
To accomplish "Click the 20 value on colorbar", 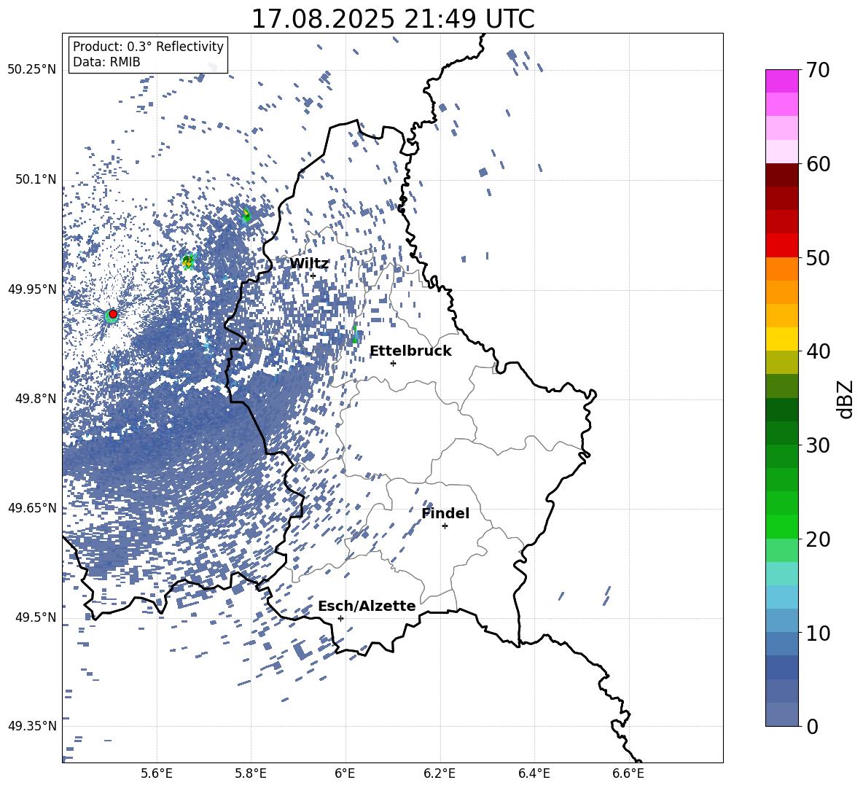I will coord(818,539).
